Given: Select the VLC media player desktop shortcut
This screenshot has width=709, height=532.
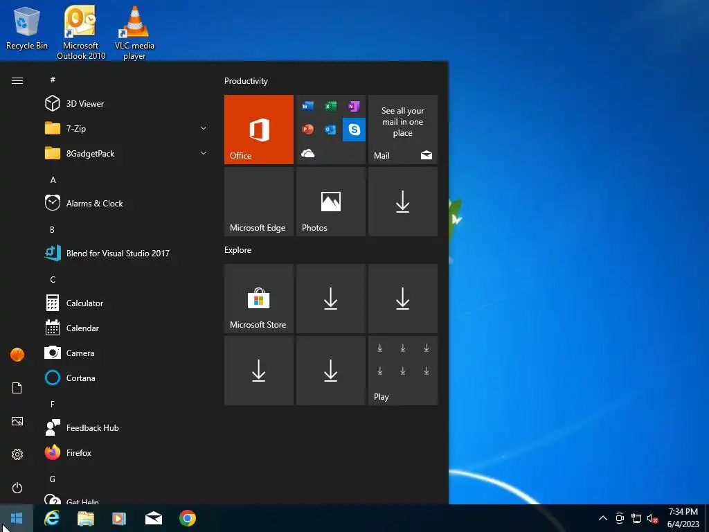Looking at the screenshot, I should coord(135,33).
